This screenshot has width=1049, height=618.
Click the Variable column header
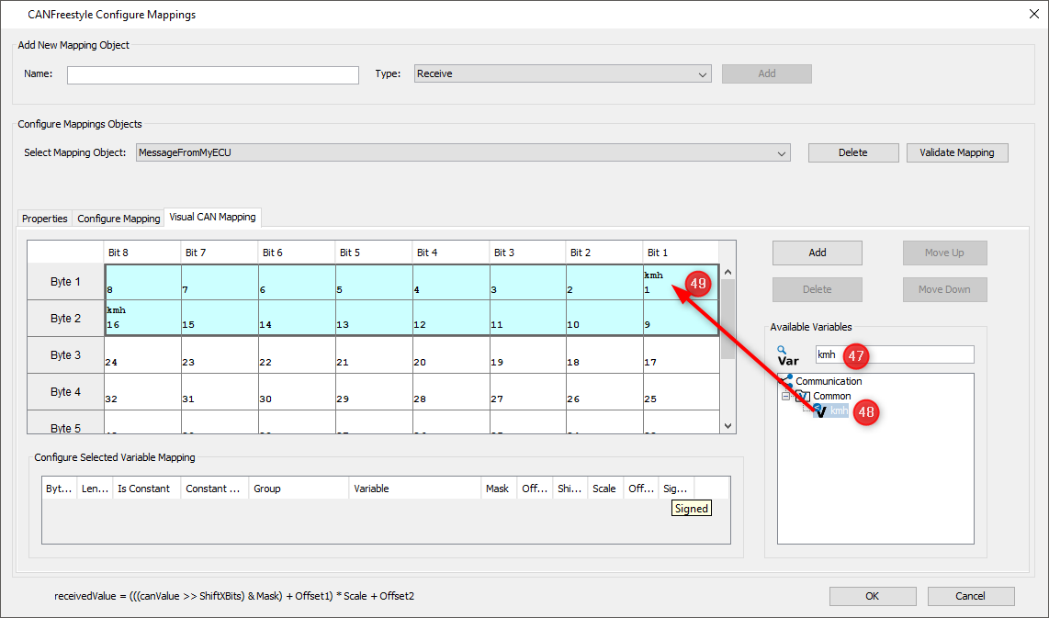[x=414, y=489]
